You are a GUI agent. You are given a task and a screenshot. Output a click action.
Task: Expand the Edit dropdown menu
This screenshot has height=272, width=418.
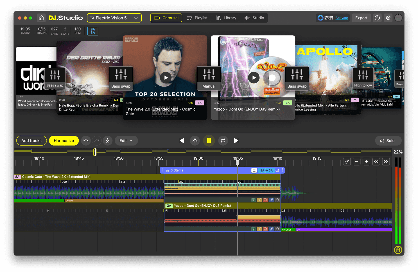click(126, 141)
